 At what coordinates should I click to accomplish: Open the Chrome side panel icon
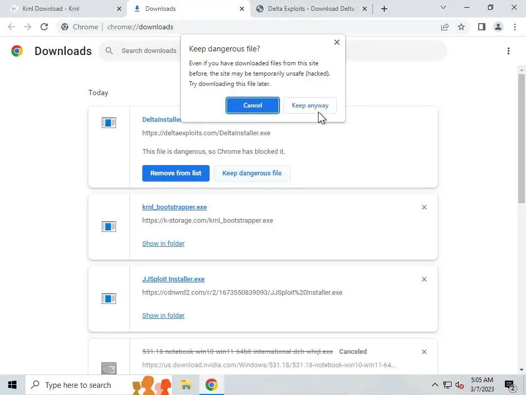482,27
